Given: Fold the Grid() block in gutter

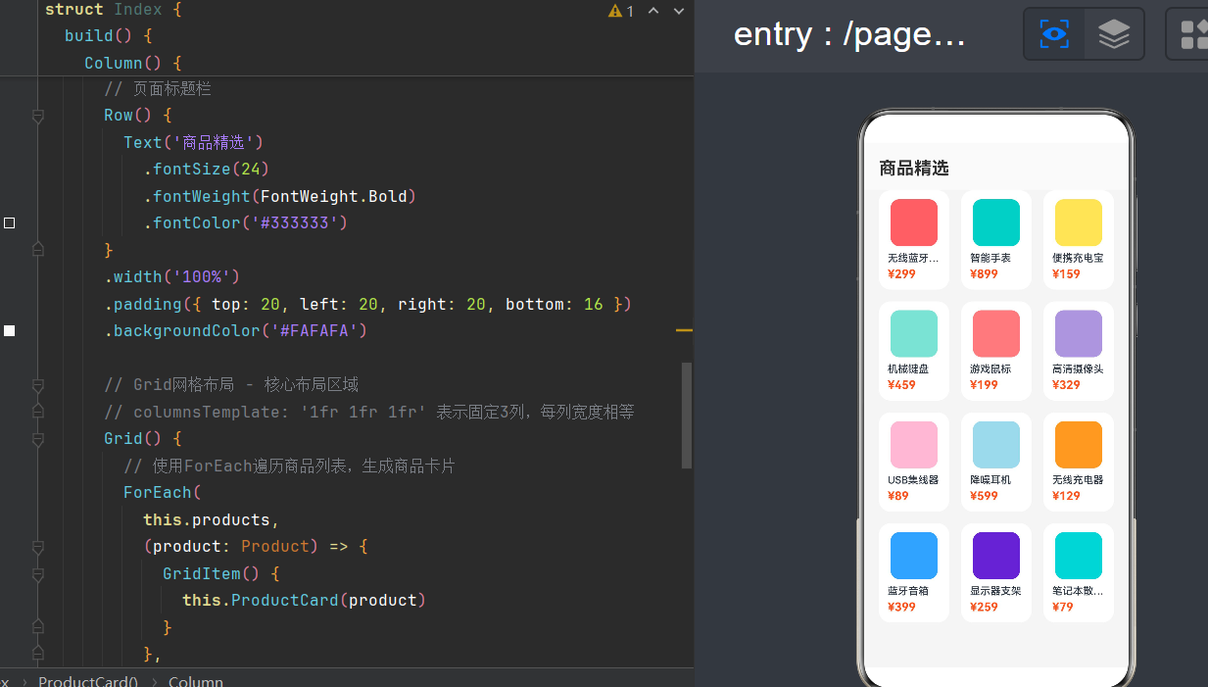Looking at the screenshot, I should [38, 439].
